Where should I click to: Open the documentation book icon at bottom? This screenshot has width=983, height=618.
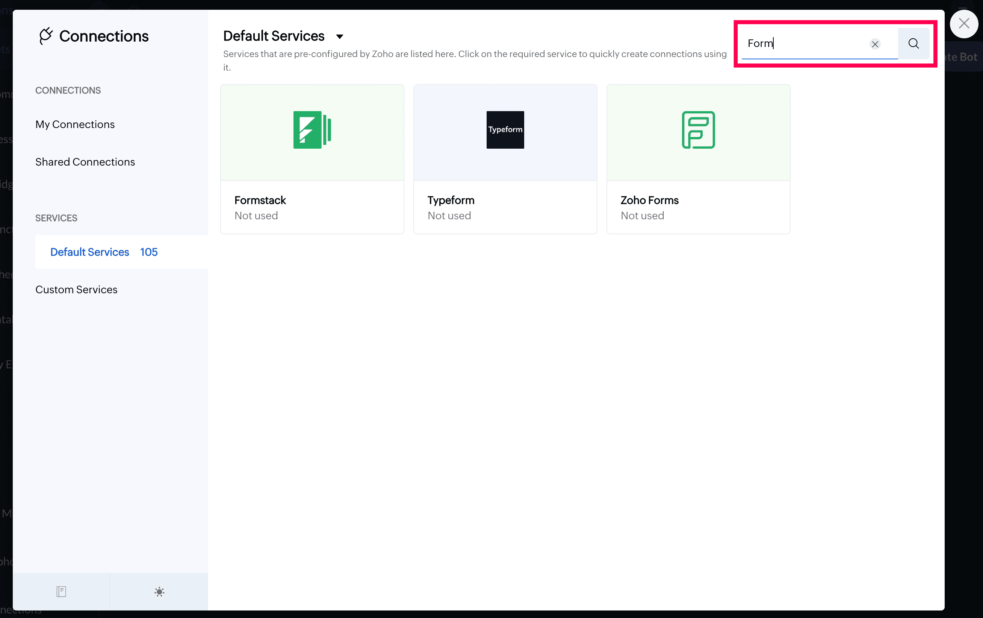click(61, 591)
